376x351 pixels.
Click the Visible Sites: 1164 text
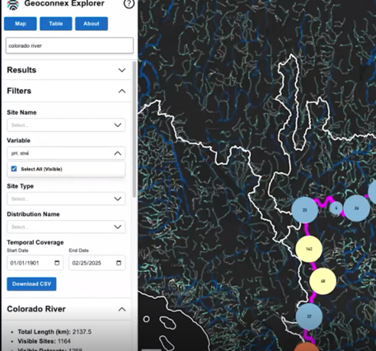coord(45,341)
